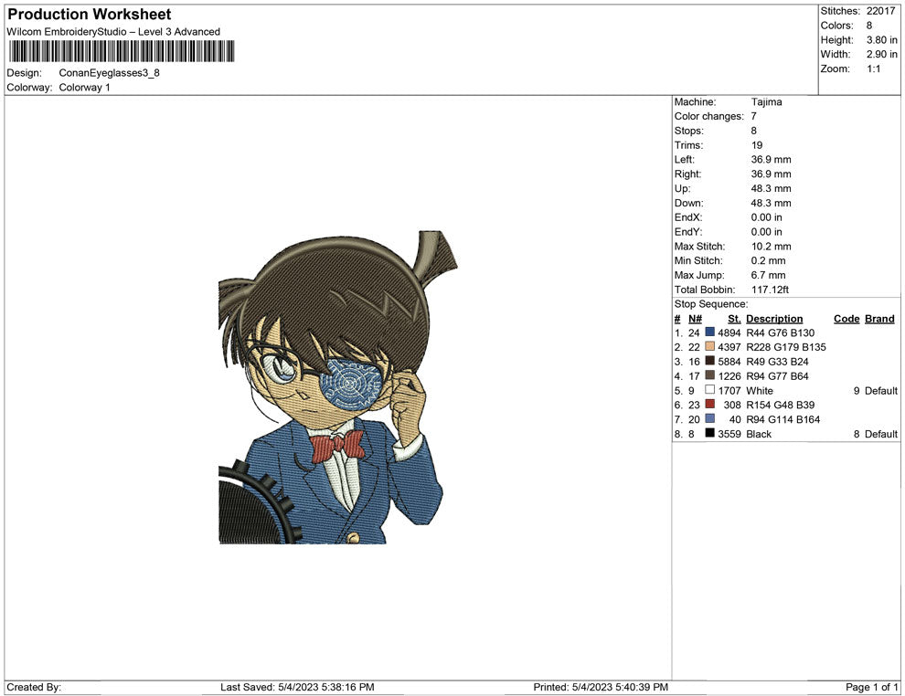Select the White thread color chip
This screenshot has width=905, height=696.
pos(709,390)
